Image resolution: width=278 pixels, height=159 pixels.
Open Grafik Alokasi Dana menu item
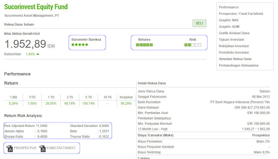coord(234,33)
